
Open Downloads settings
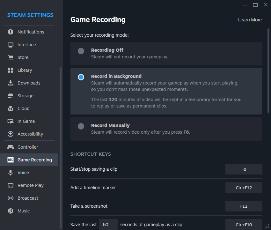pos(29,83)
